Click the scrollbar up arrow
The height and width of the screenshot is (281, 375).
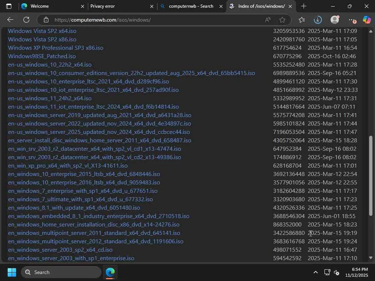click(371, 31)
